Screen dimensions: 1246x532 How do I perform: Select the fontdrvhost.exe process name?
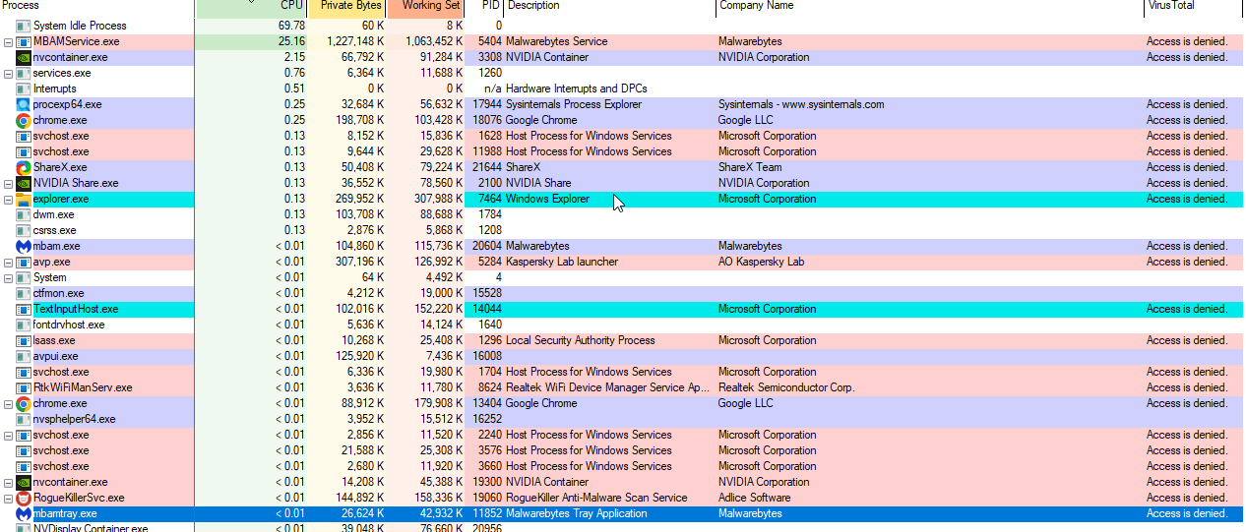tap(69, 325)
